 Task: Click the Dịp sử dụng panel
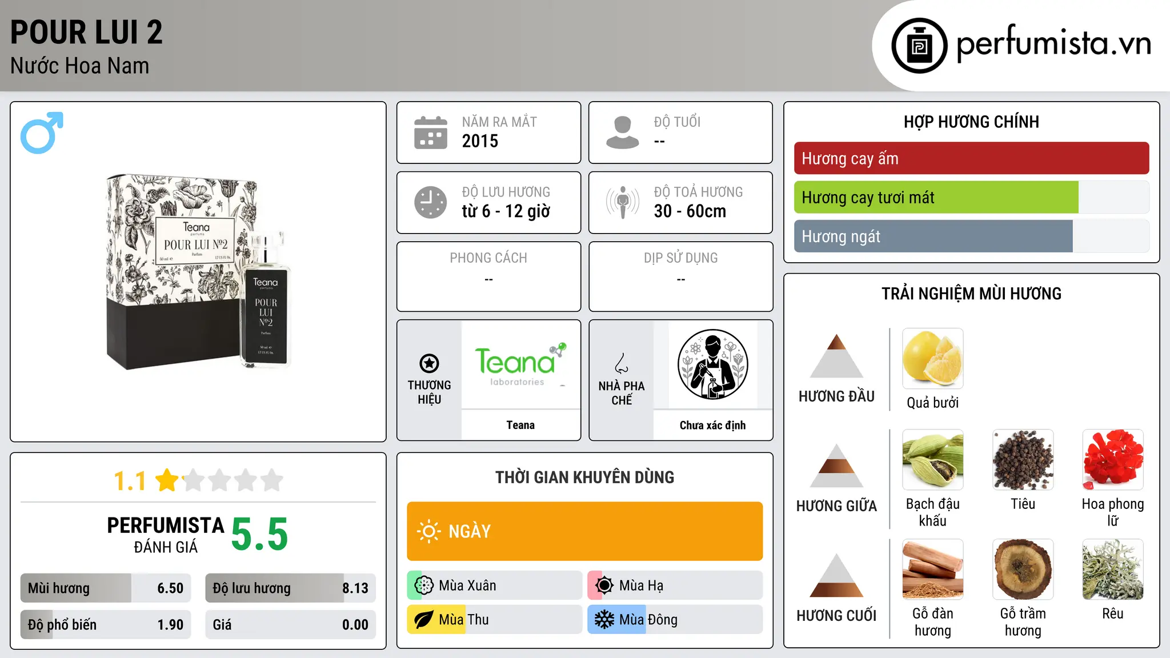[x=681, y=276]
